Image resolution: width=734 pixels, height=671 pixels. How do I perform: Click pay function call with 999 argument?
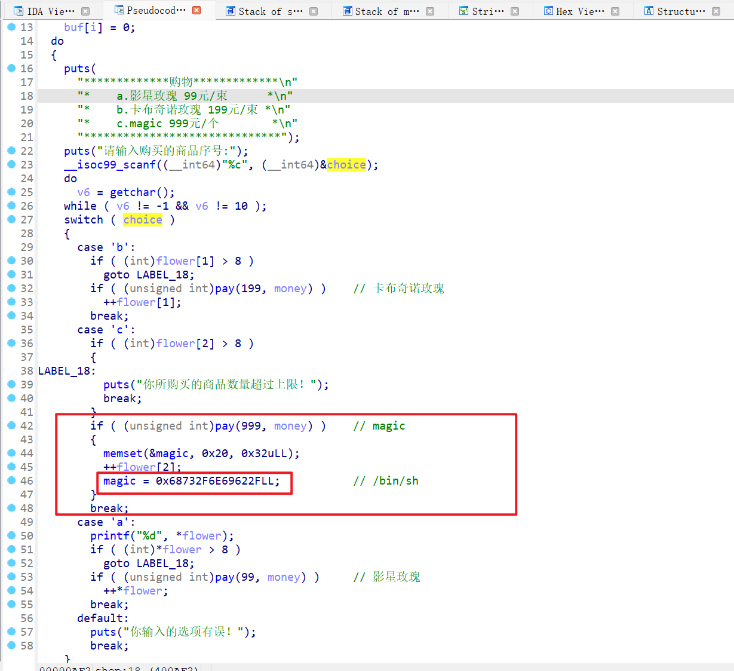(225, 426)
